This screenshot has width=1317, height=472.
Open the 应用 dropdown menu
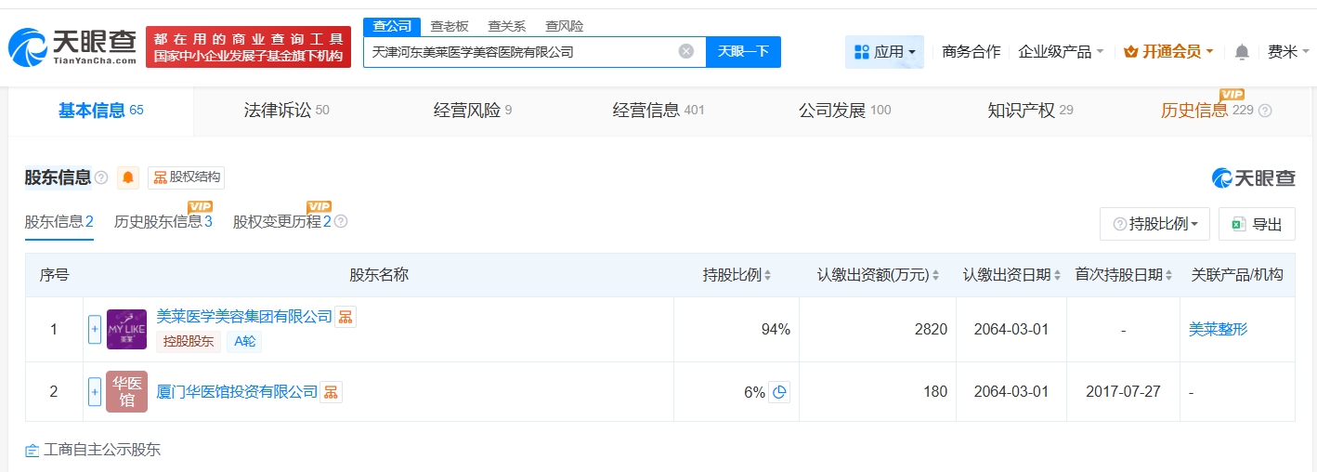(x=884, y=52)
